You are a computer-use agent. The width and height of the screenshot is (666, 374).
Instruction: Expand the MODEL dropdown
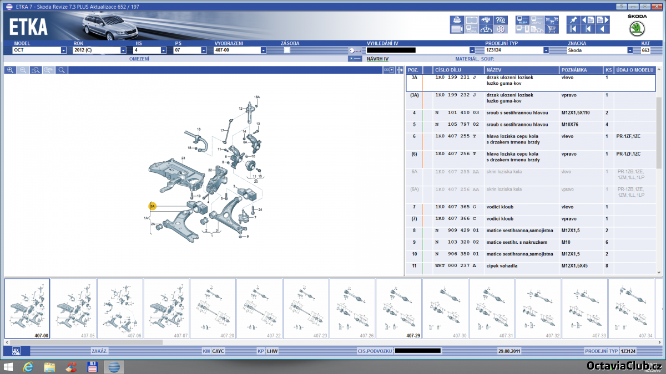tap(63, 50)
